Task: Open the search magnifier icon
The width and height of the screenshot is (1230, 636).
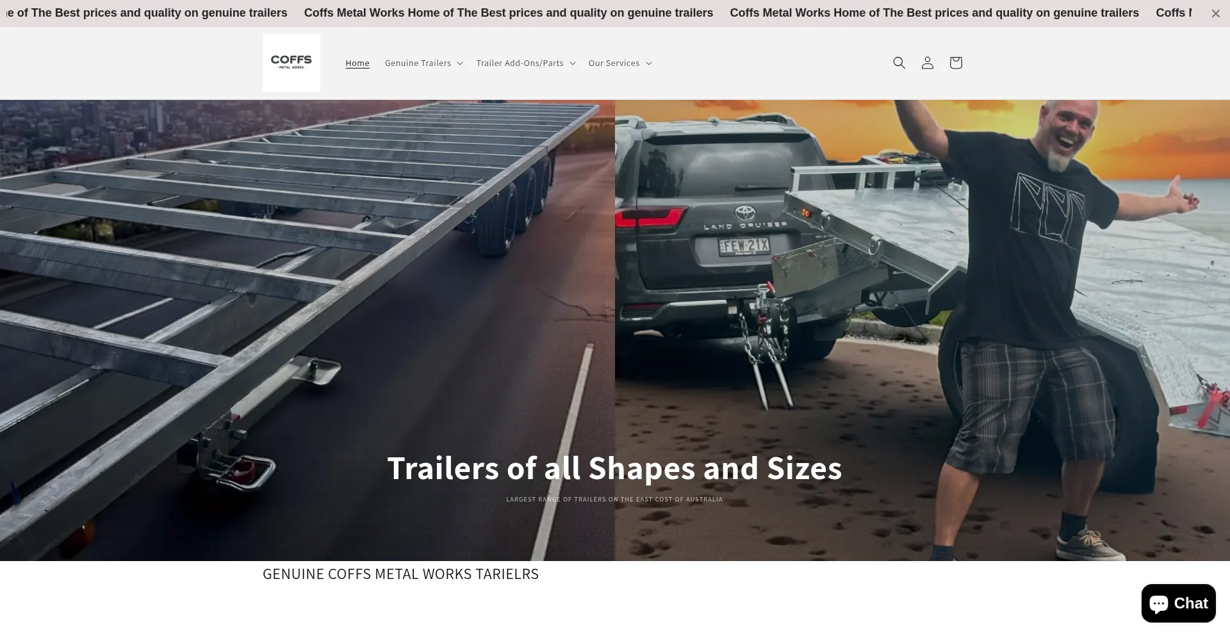Action: tap(899, 63)
